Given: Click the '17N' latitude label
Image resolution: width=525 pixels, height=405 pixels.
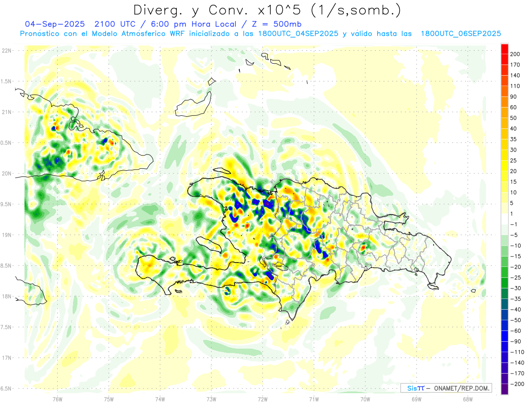Looking at the screenshot, I should tap(6, 358).
